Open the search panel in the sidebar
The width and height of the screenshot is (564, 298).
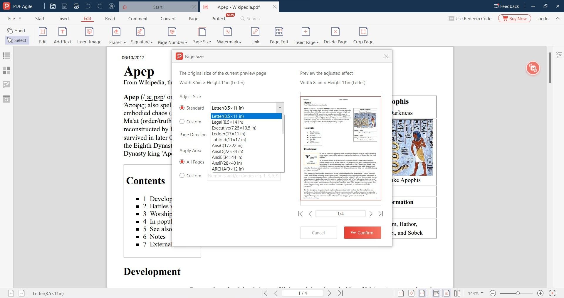[6, 99]
